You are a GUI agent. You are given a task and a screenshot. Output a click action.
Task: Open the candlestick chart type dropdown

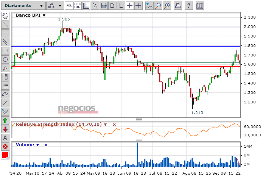click(x=55, y=6)
